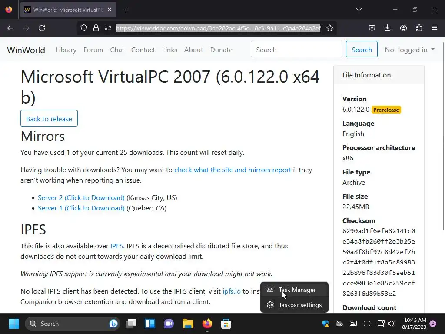
Task: Open the About nav item
Action: click(x=193, y=50)
